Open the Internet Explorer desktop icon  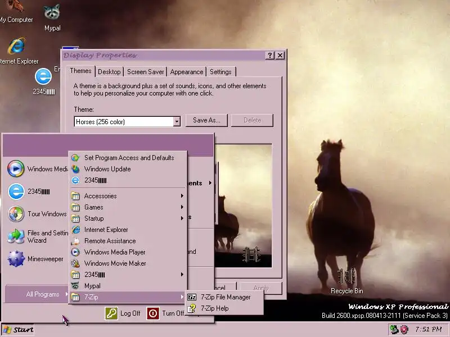pos(16,46)
